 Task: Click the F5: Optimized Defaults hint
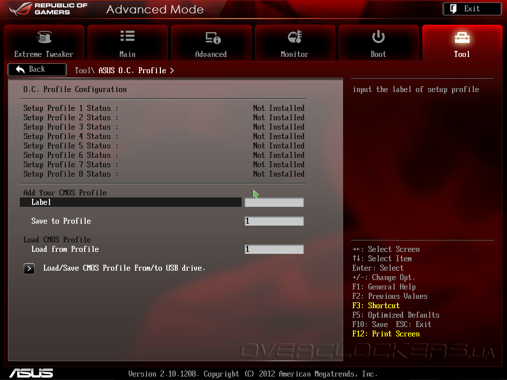(x=396, y=315)
